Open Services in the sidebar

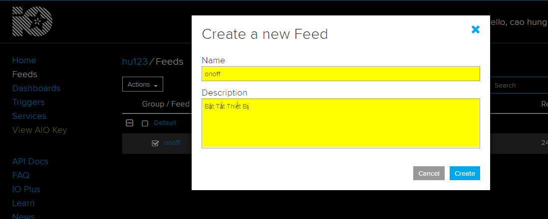(29, 116)
